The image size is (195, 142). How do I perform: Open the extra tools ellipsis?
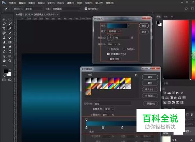click(4, 65)
